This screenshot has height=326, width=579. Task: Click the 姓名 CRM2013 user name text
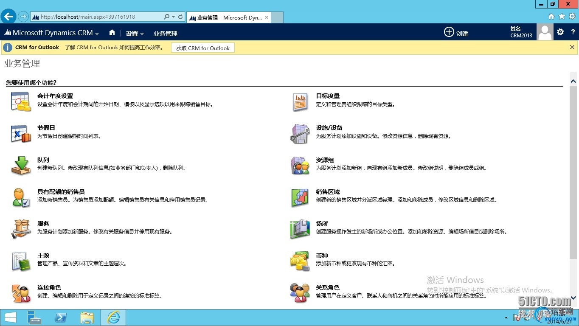coord(521,32)
